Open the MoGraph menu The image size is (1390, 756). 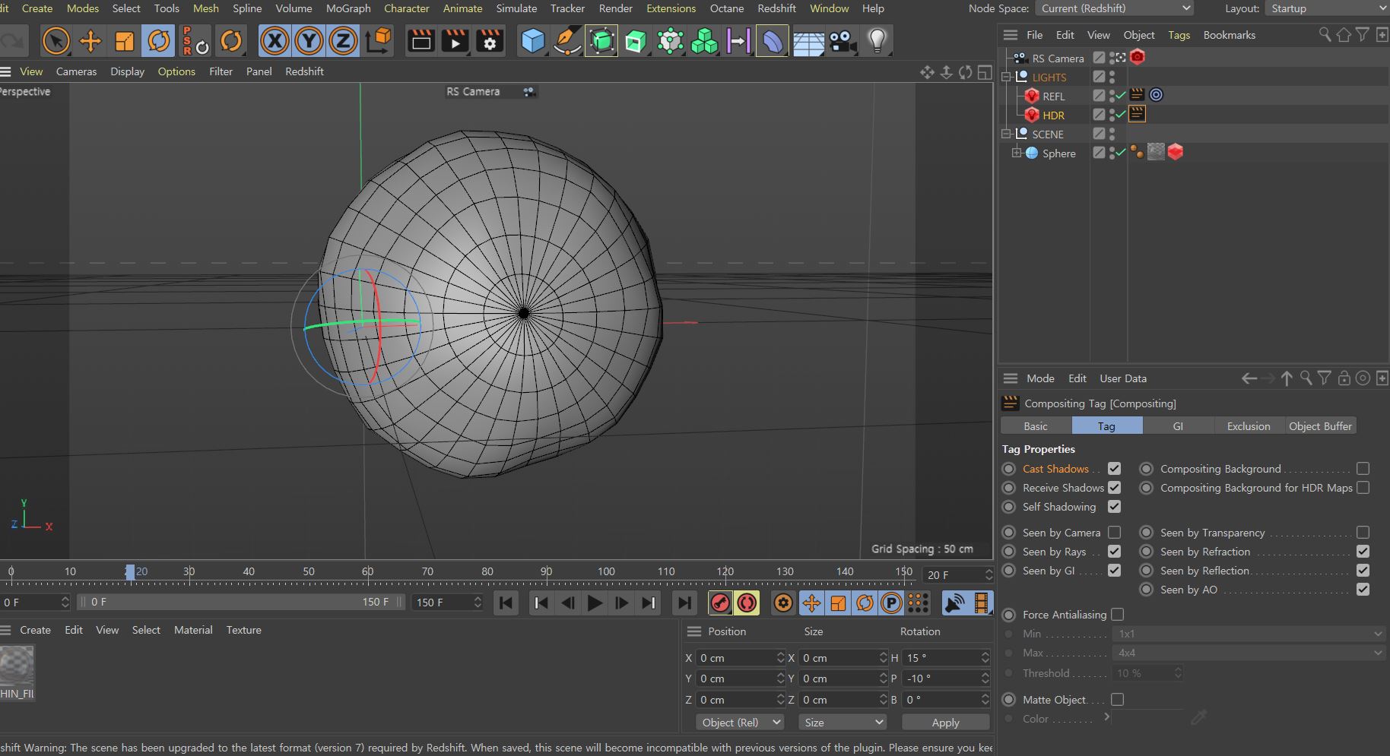(348, 8)
